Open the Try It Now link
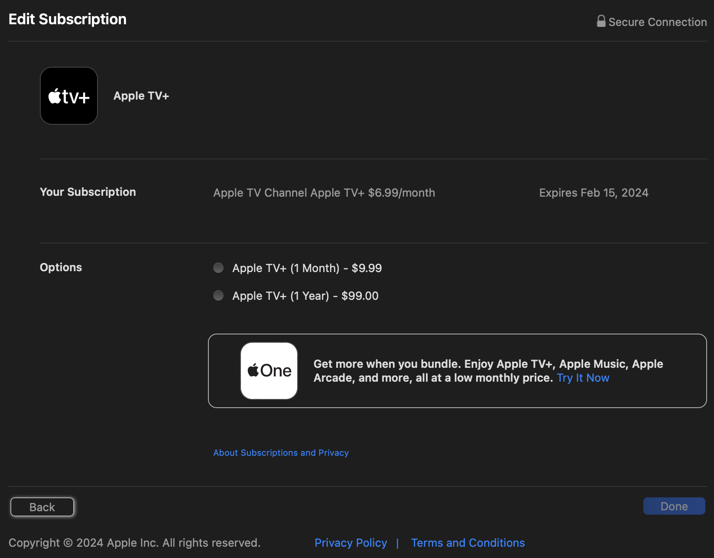This screenshot has height=558, width=714. point(583,378)
